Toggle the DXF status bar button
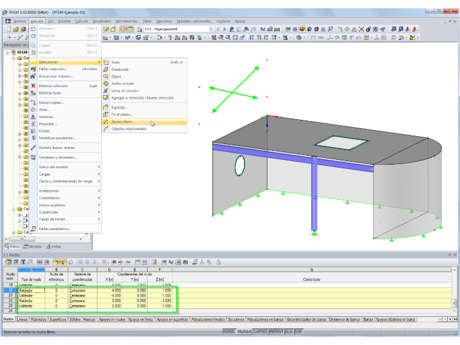Screen dimensions: 460x345 [298, 332]
